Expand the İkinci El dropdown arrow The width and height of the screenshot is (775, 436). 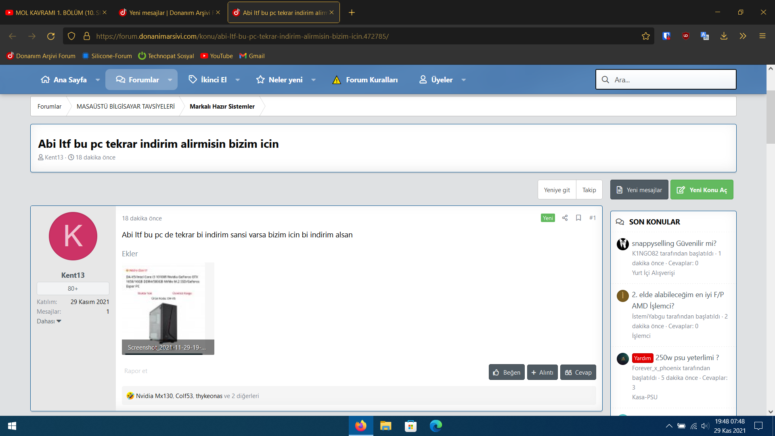238,80
